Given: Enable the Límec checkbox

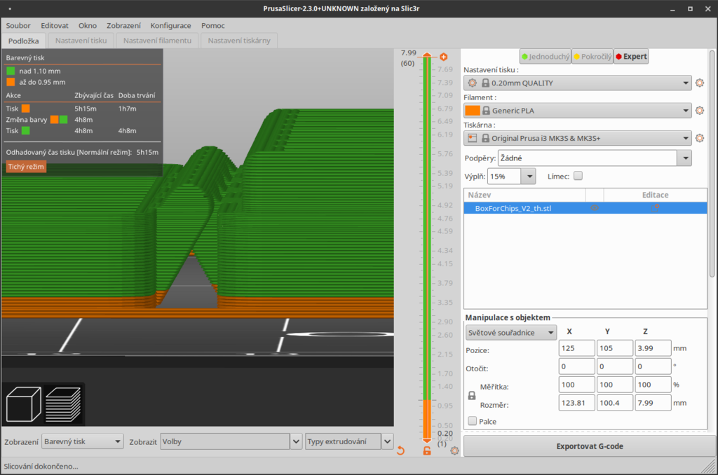Looking at the screenshot, I should pos(578,176).
